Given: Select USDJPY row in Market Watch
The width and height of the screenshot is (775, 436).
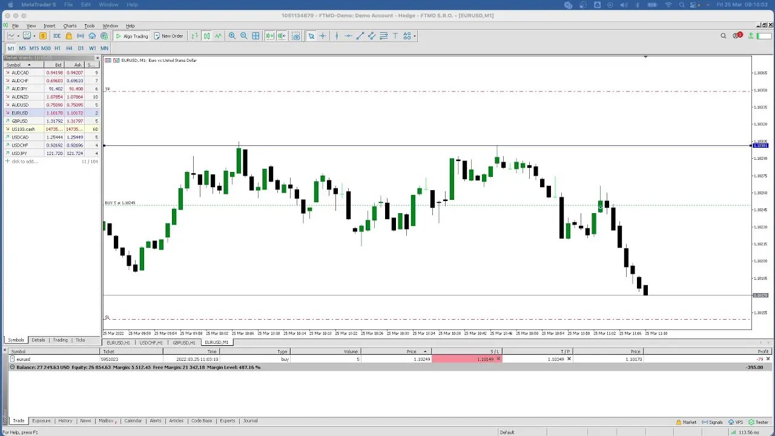Looking at the screenshot, I should click(51, 153).
